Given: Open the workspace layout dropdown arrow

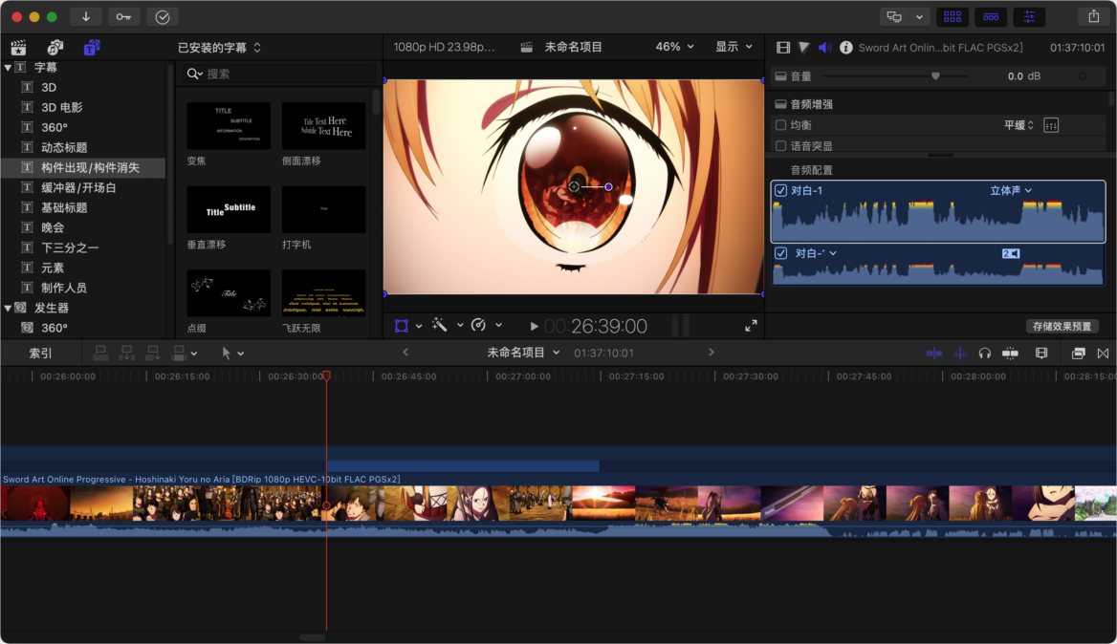Looking at the screenshot, I should click(x=920, y=16).
